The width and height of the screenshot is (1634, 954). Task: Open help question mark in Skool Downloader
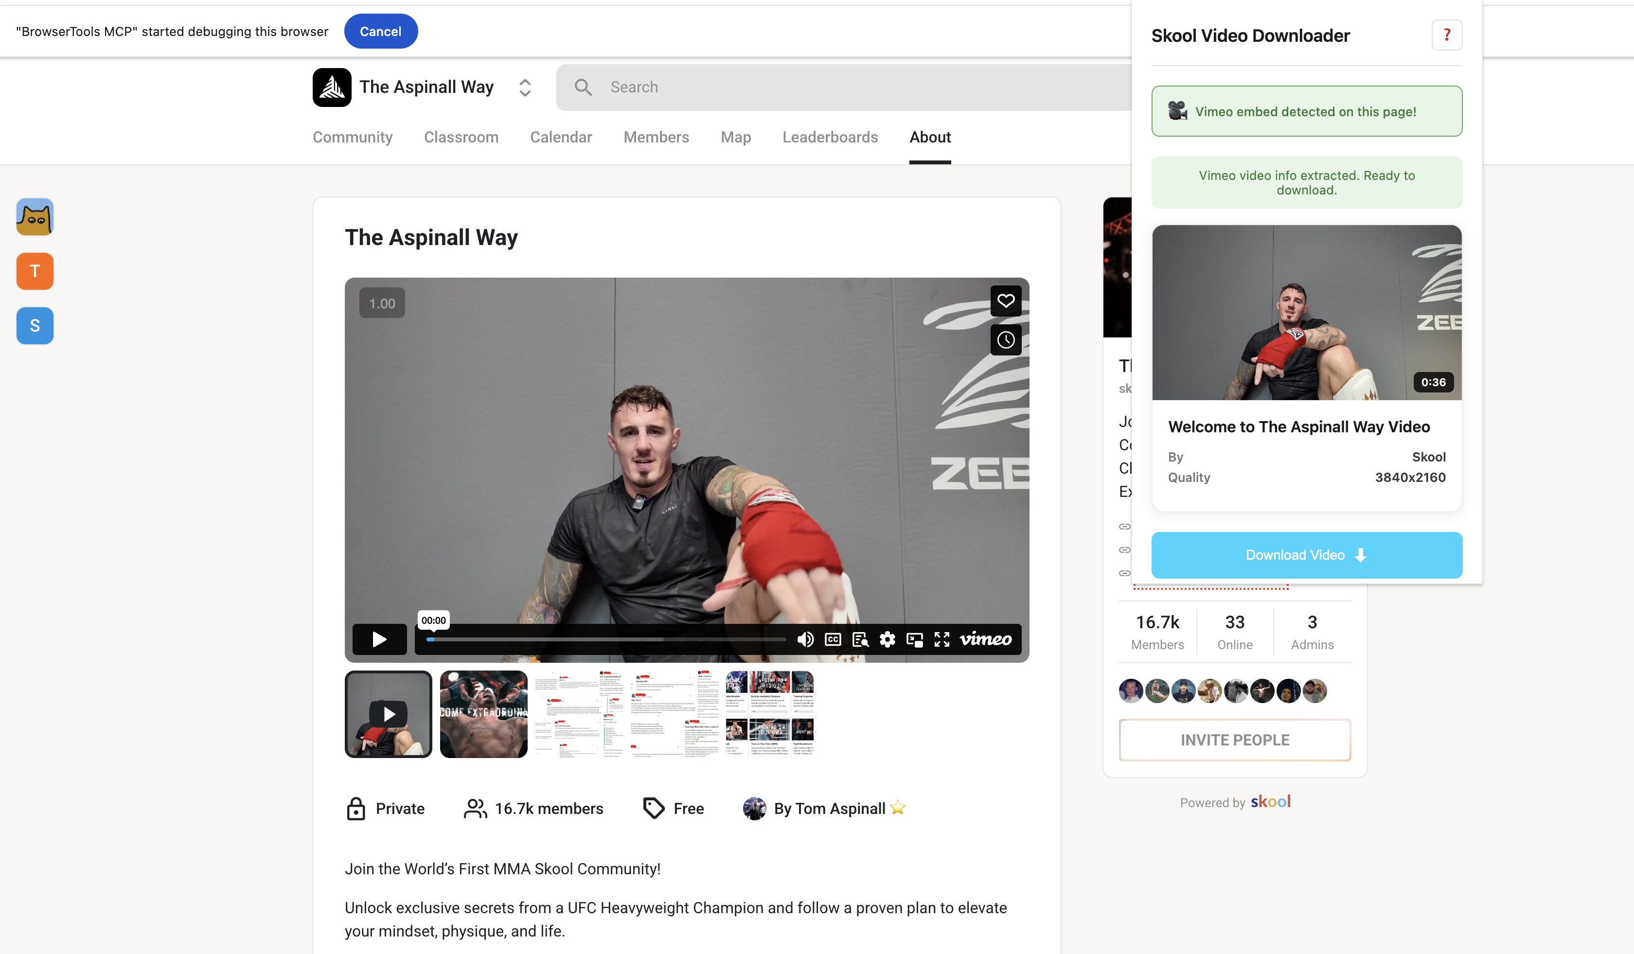click(1447, 35)
